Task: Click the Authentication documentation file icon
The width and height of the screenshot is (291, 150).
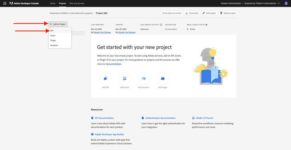Action: [143, 118]
